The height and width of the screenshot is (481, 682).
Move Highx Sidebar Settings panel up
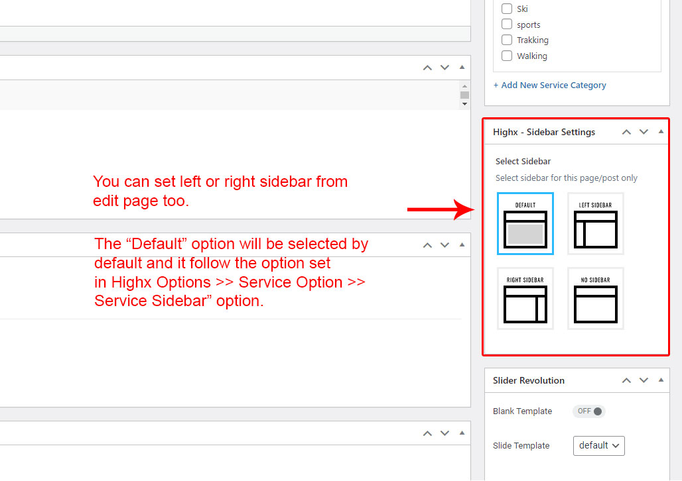tap(626, 132)
